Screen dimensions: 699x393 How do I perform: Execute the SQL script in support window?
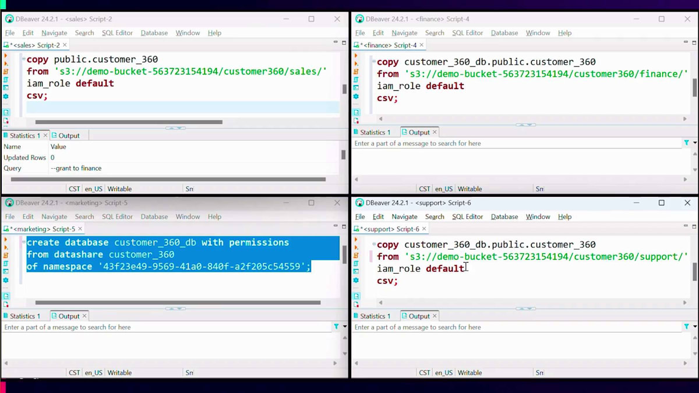point(356,256)
